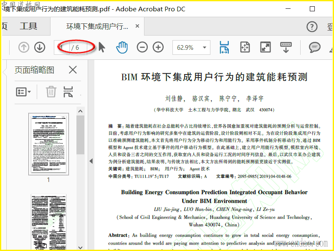This screenshot has height=251, width=334.
Task: Activate the selection arrow tool
Action: coord(102,47)
